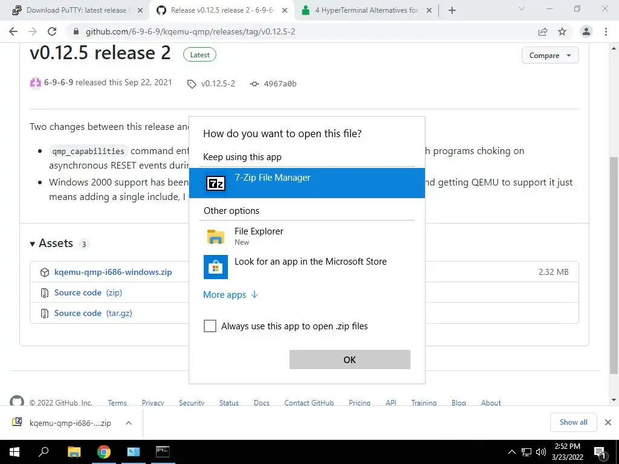The height and width of the screenshot is (464, 619).
Task: Open File Explorer from taskbar
Action: tap(74, 452)
